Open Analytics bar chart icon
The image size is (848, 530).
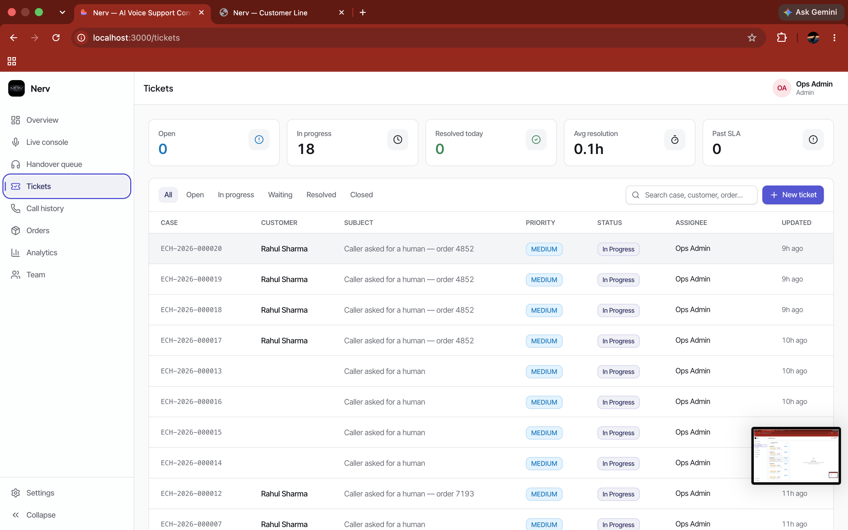tap(15, 252)
